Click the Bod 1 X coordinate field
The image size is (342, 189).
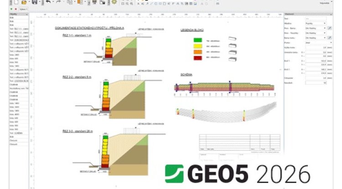pos(316,61)
